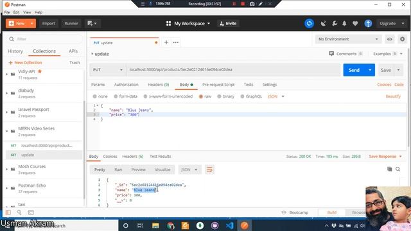The height and width of the screenshot is (231, 411).
Task: Click the Beautify link
Action: tap(393, 96)
